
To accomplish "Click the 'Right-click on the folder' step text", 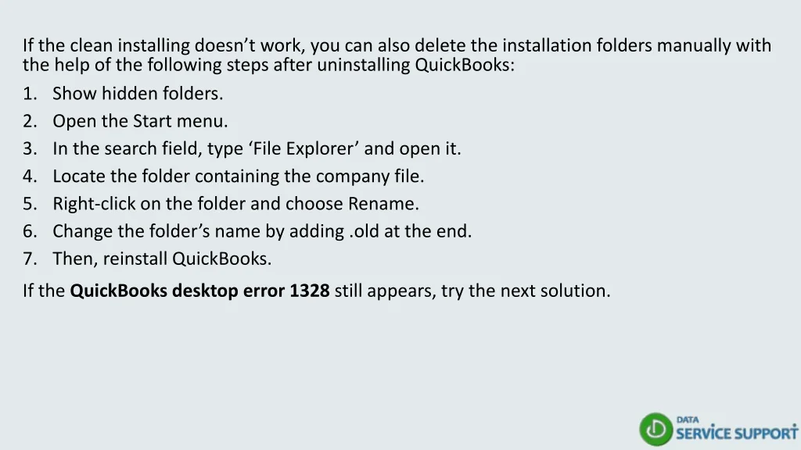I will click(x=235, y=204).
